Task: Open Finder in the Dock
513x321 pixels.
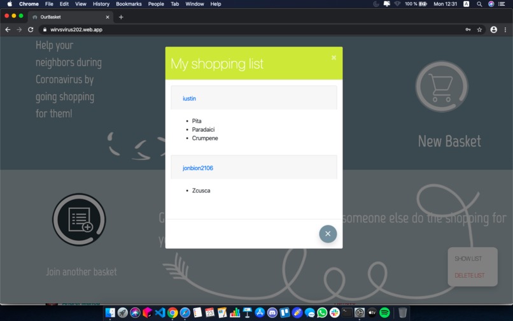Action: coord(110,313)
